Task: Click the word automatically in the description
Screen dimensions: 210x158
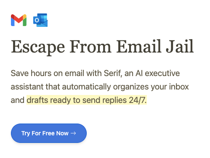Action: 86,87
